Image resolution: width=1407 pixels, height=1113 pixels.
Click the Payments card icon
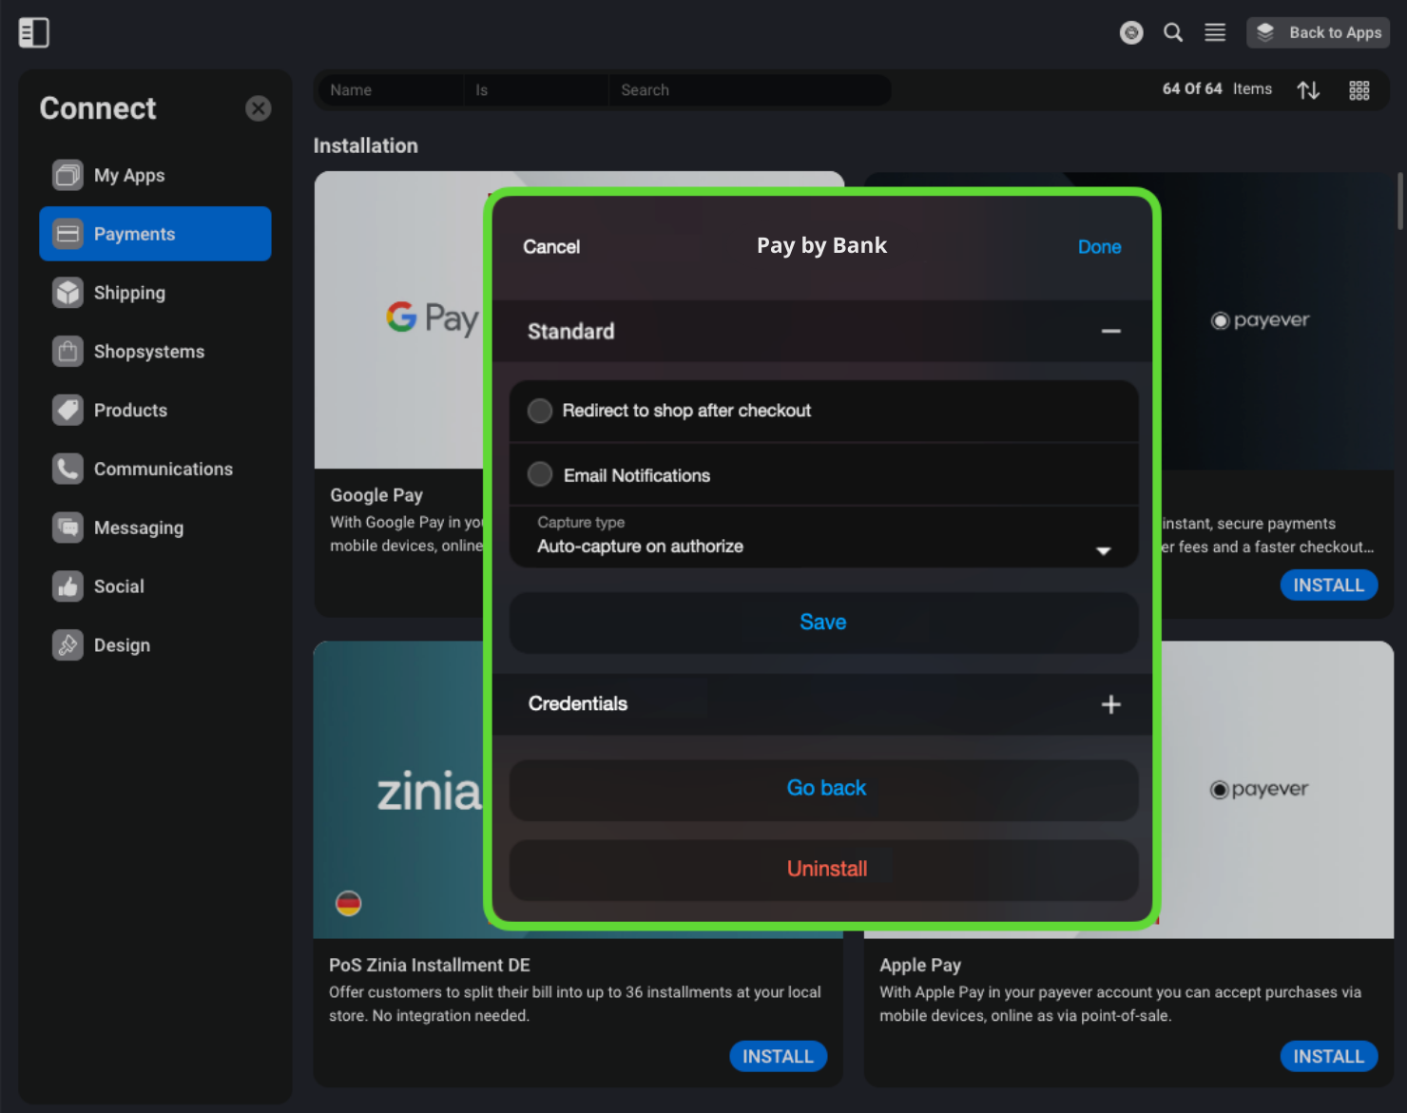[x=67, y=234]
